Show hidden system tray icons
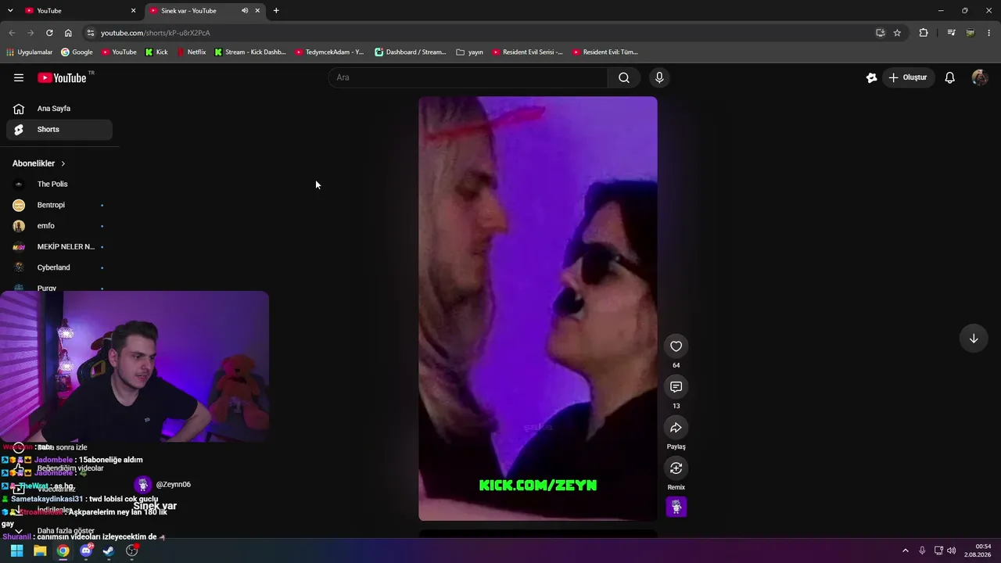The image size is (1001, 563). pyautogui.click(x=906, y=550)
